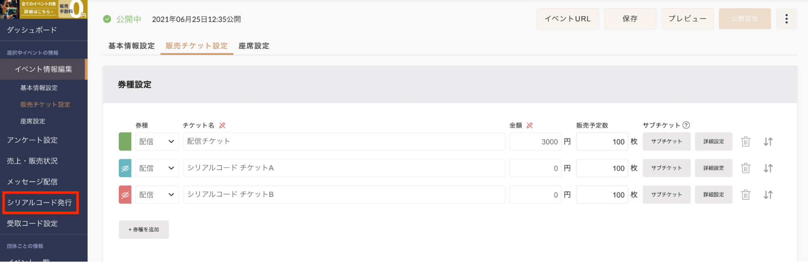The width and height of the screenshot is (808, 262).
Task: Click the icon next to チケット名 header
Action: pos(222,125)
